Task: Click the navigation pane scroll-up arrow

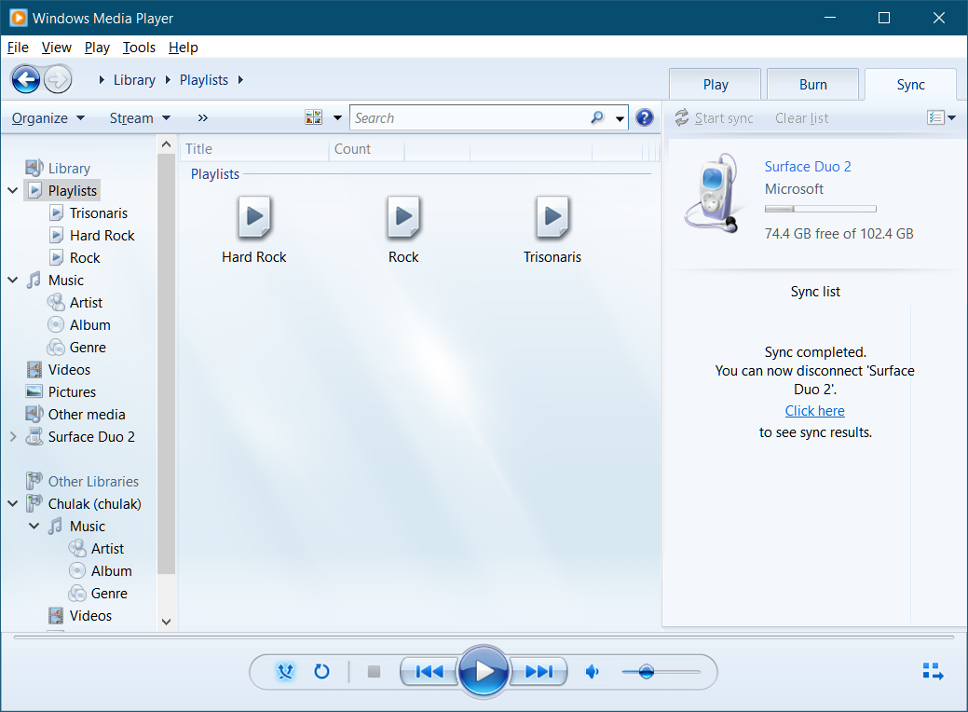Action: 166,144
